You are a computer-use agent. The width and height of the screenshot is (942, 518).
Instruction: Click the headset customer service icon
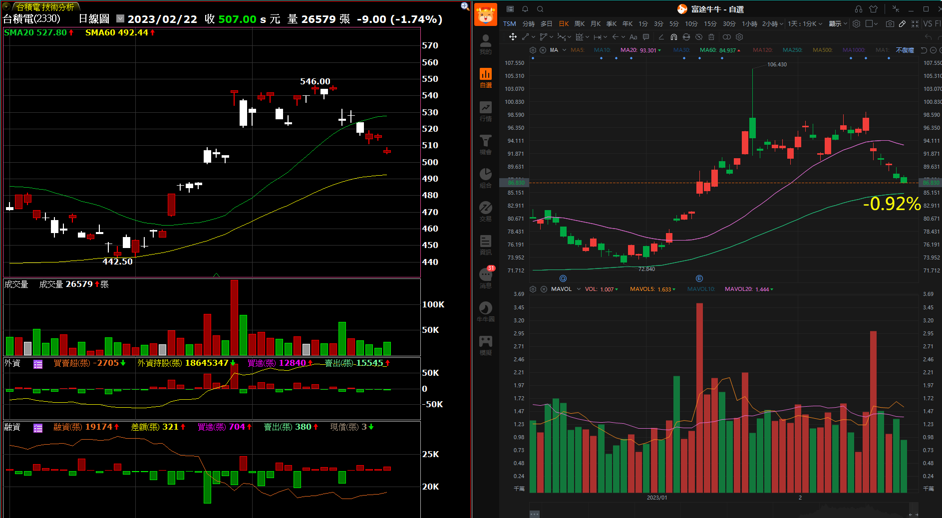click(859, 9)
